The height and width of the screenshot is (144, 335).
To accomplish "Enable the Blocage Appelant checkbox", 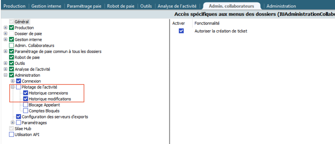I will pos(26,105).
